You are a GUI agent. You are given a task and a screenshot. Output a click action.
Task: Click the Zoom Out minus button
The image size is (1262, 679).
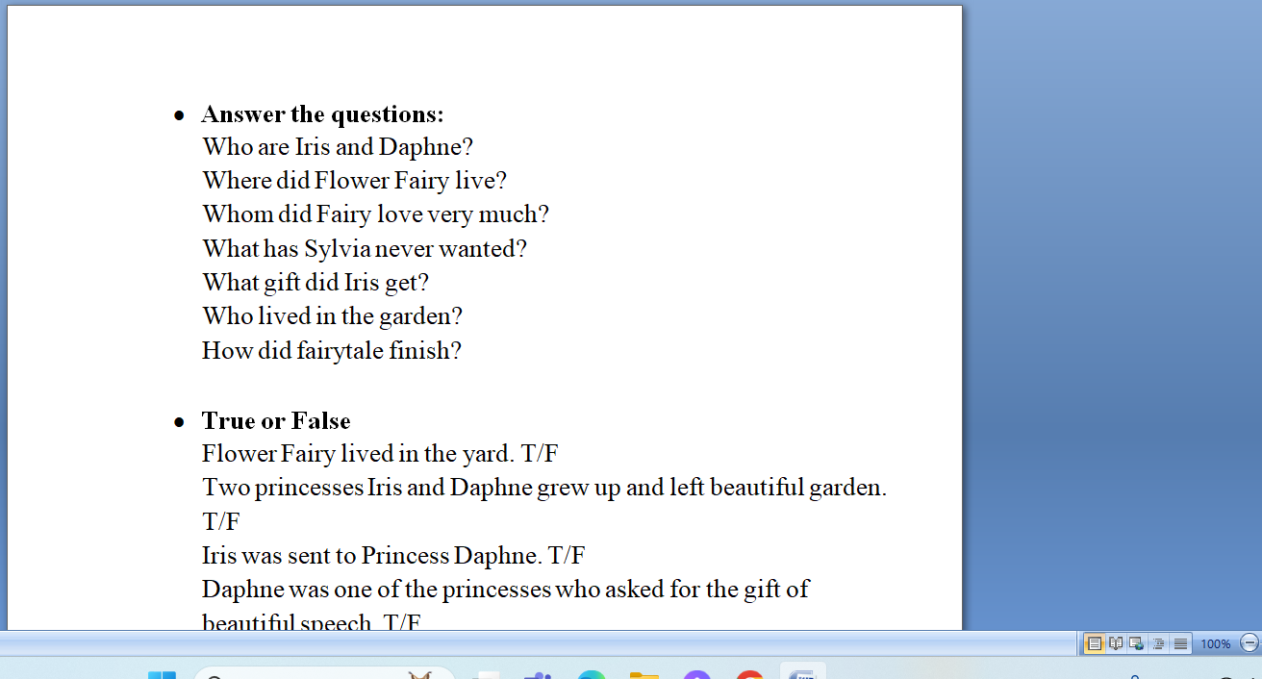(x=1249, y=643)
